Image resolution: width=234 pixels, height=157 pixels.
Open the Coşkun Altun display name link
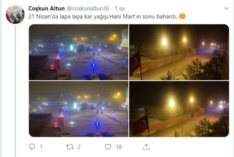[46, 8]
